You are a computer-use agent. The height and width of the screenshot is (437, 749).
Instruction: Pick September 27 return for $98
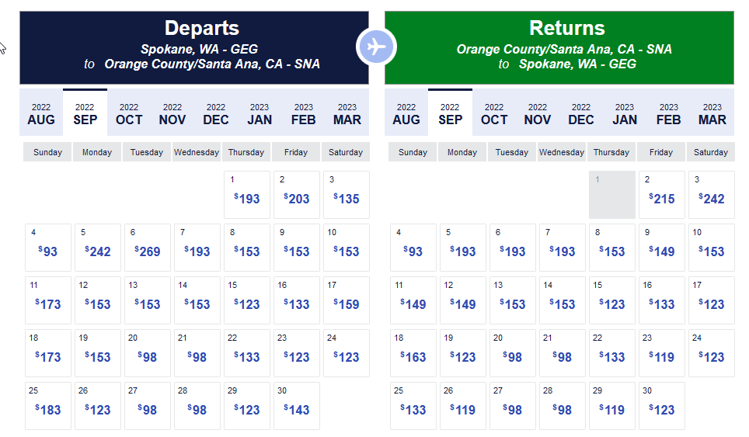[x=512, y=406]
